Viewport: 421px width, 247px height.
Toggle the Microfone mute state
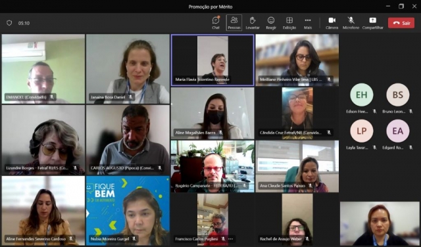click(351, 23)
